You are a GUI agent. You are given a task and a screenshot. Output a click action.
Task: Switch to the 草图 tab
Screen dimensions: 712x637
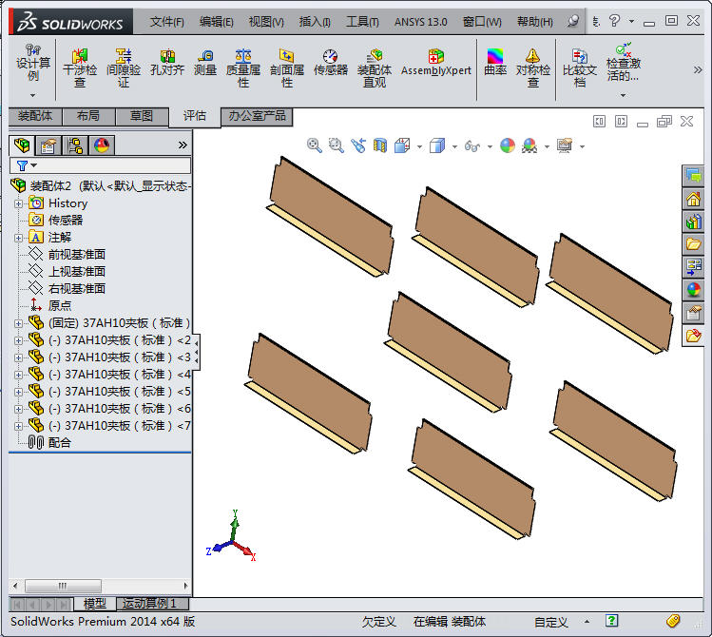tap(142, 116)
